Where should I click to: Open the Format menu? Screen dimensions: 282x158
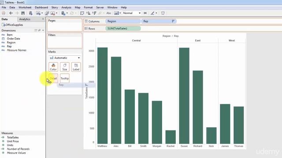pyautogui.click(x=88, y=7)
